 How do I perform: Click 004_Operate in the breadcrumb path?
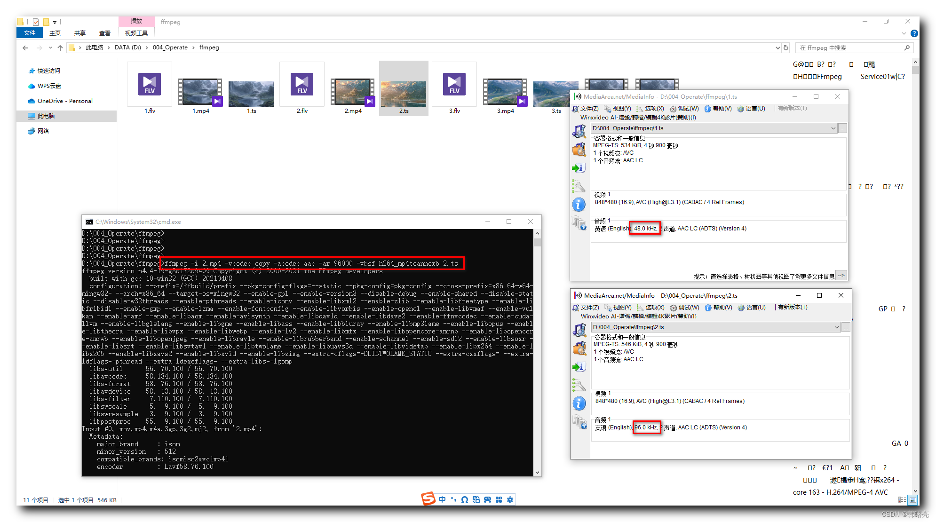pos(170,47)
